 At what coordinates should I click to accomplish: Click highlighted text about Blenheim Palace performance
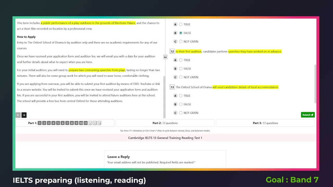pos(88,23)
